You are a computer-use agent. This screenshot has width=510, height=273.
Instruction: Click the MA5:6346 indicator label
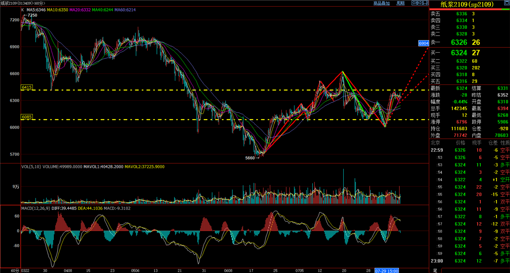36,10
